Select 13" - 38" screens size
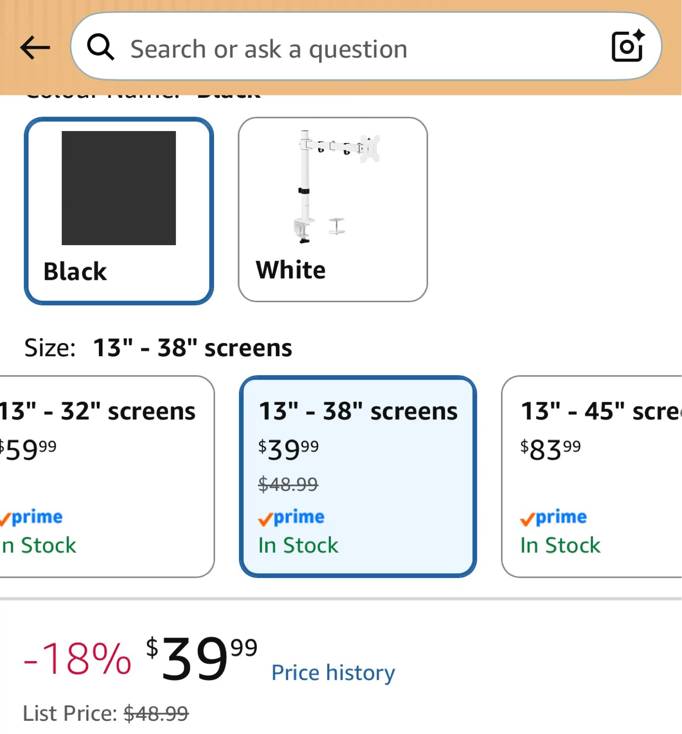 [358, 477]
